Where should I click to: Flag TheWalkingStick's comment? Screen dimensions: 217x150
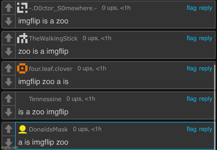191,38
